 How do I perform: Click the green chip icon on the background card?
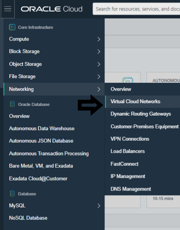[x=128, y=80]
